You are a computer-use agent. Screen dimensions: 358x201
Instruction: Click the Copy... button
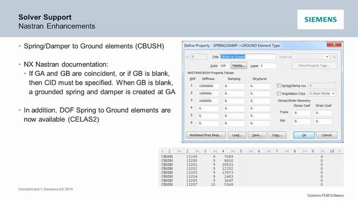277,135
